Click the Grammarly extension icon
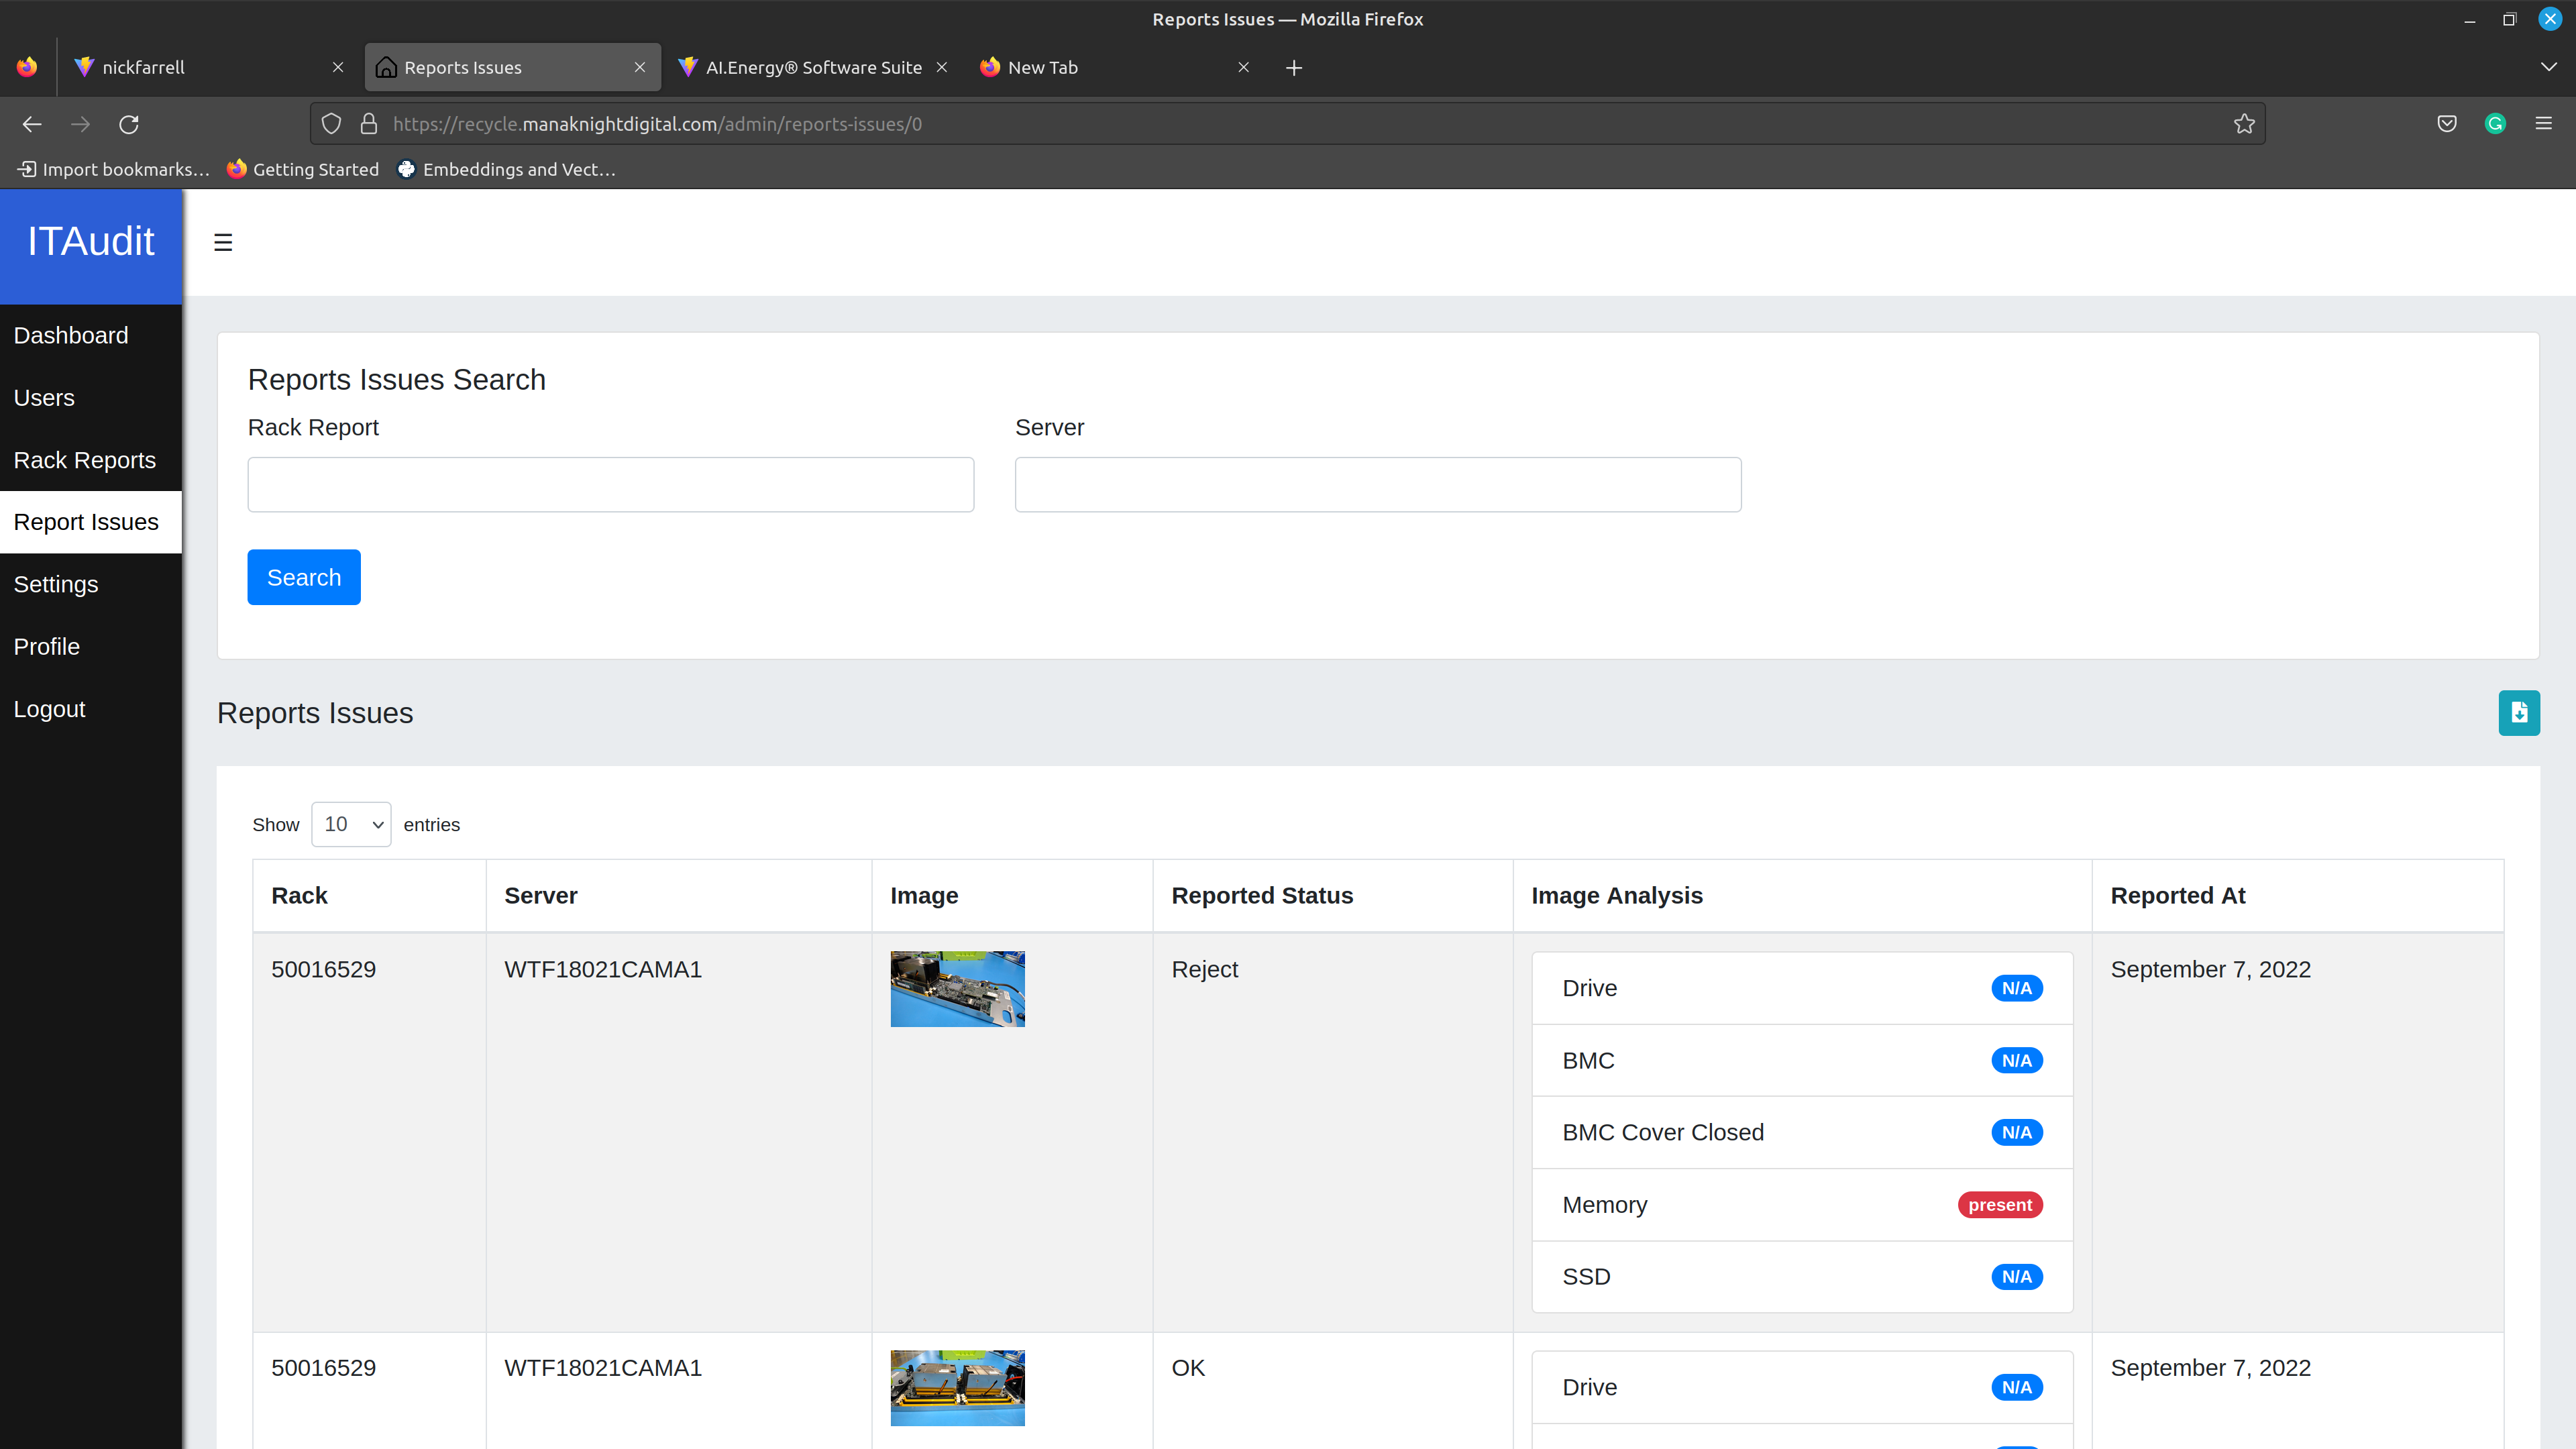 pyautogui.click(x=2495, y=124)
